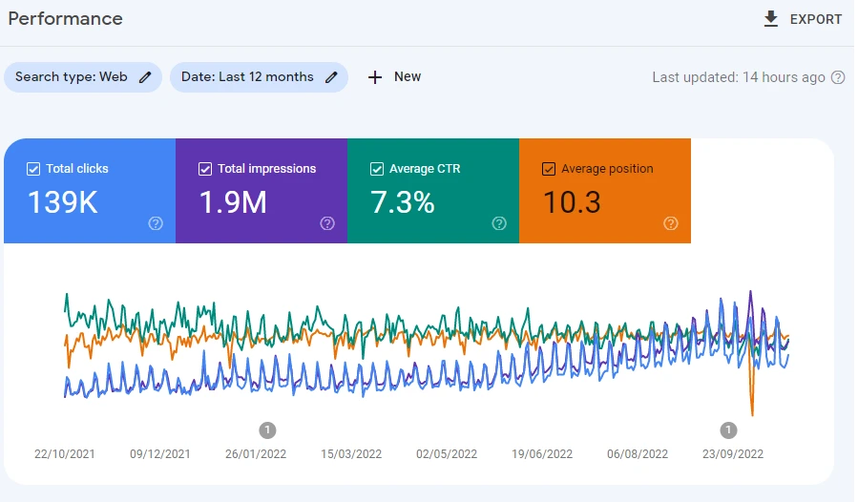Image resolution: width=858 pixels, height=502 pixels.
Task: Click the EXPORT button label
Action: coord(816,19)
